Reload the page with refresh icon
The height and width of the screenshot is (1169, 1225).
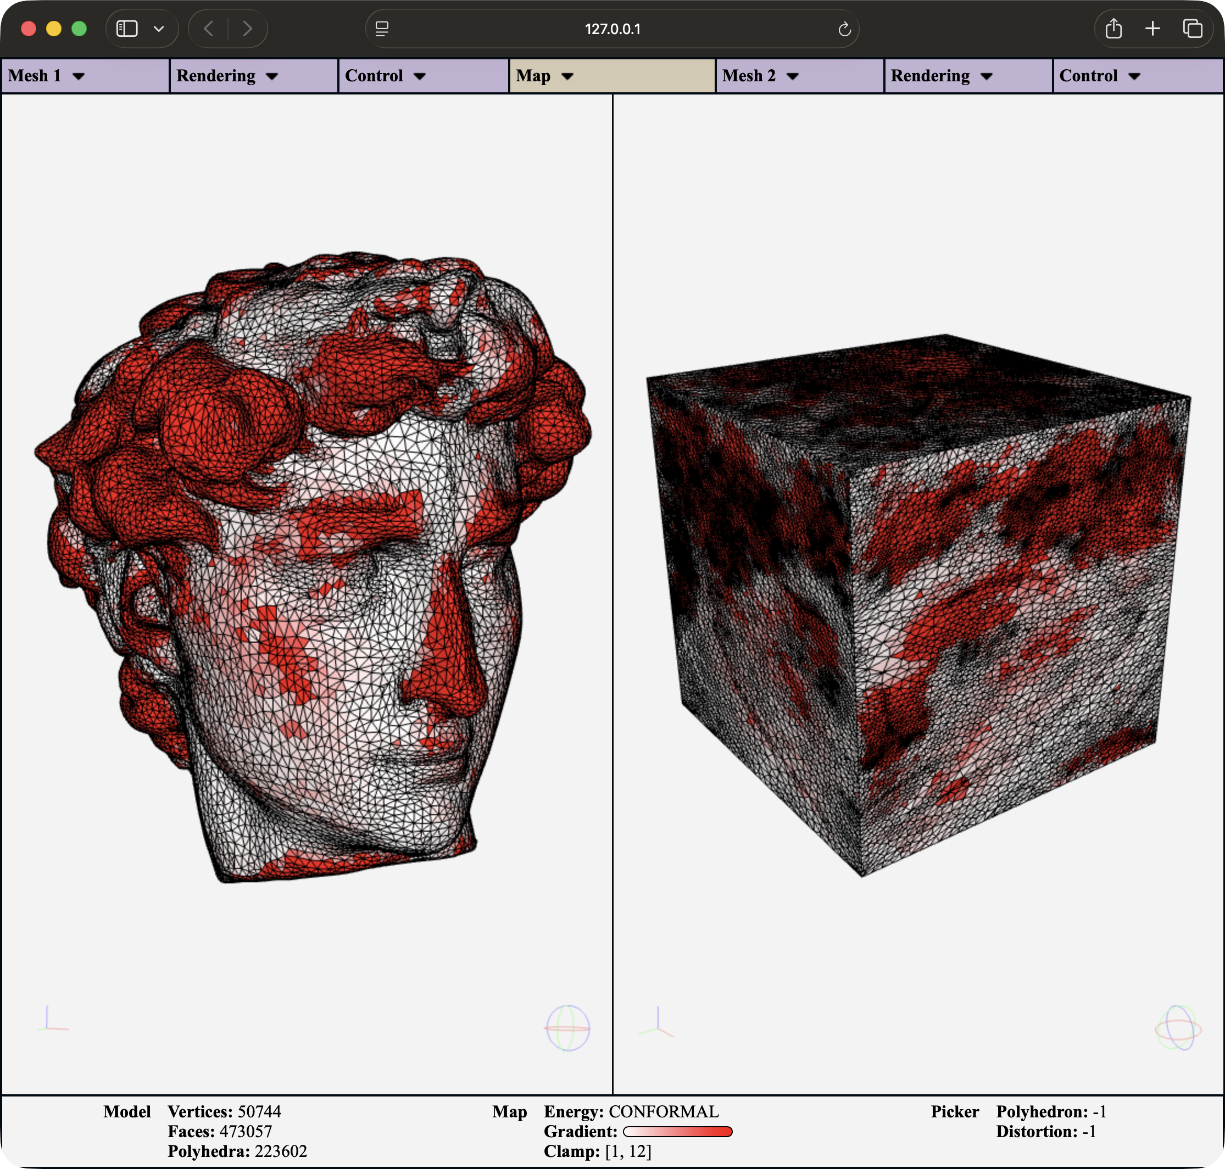tap(844, 29)
